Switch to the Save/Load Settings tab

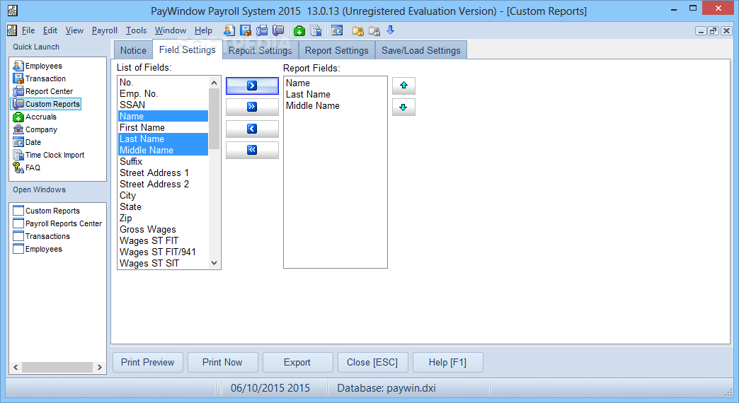pyautogui.click(x=421, y=50)
